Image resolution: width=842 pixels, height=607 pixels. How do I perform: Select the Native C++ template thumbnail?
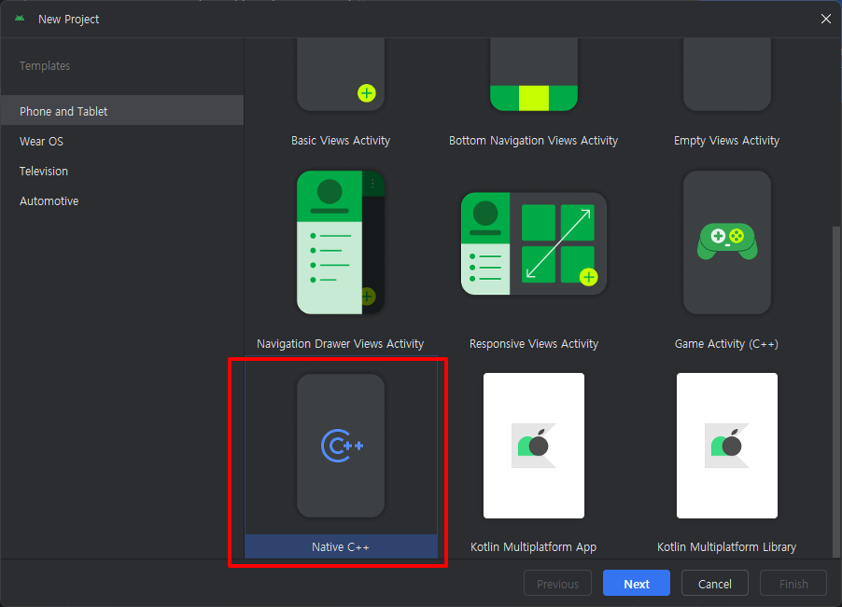[x=341, y=446]
